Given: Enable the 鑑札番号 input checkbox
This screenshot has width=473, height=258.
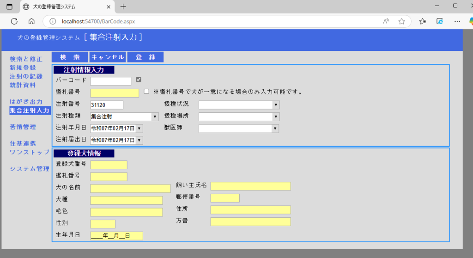Looking at the screenshot, I should (x=146, y=92).
